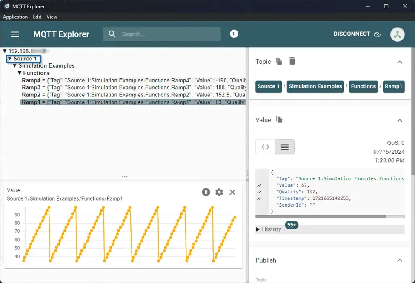Open the View menu

[52, 17]
